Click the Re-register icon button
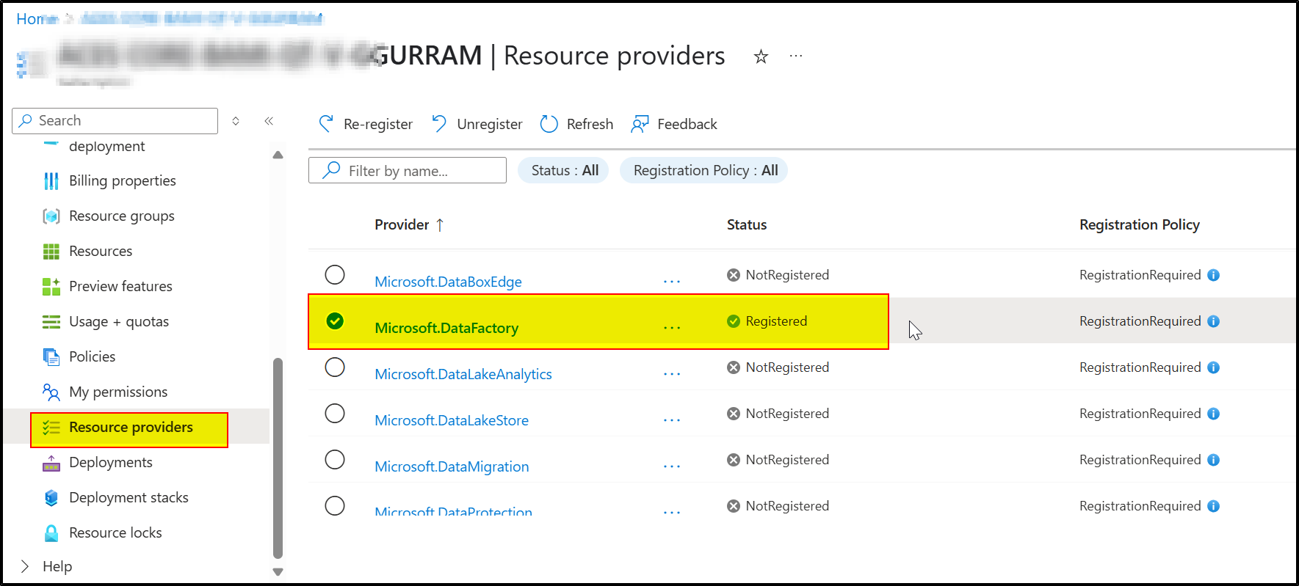The height and width of the screenshot is (586, 1299). click(x=365, y=124)
